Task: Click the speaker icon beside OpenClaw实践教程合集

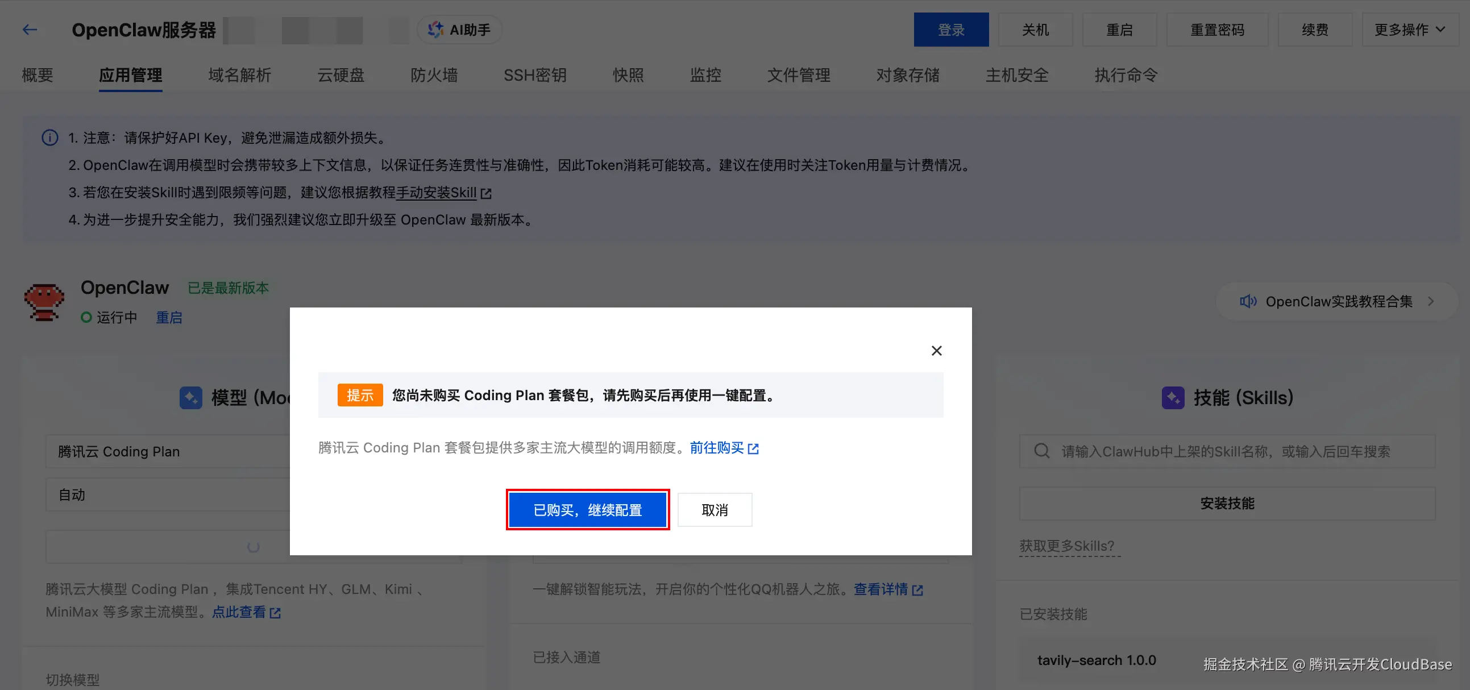Action: click(1248, 301)
